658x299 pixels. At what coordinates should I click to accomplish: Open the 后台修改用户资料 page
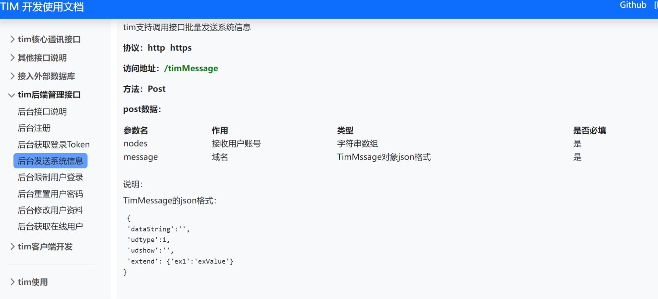tap(50, 210)
